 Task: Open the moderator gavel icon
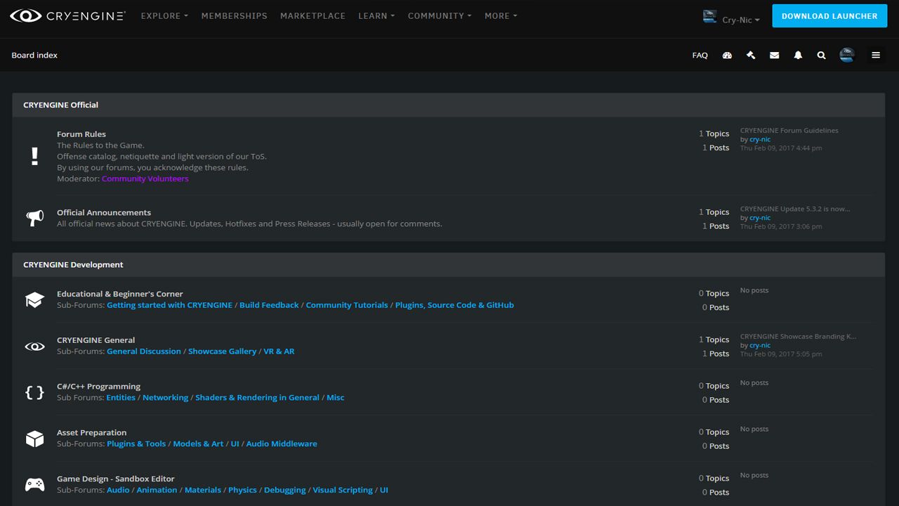(x=751, y=55)
